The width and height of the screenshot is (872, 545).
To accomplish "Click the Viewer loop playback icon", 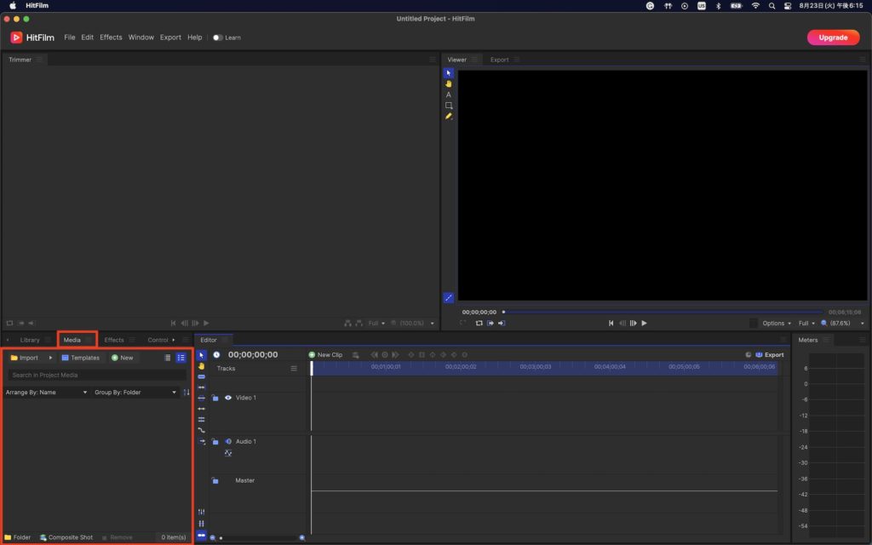I will pyautogui.click(x=479, y=324).
